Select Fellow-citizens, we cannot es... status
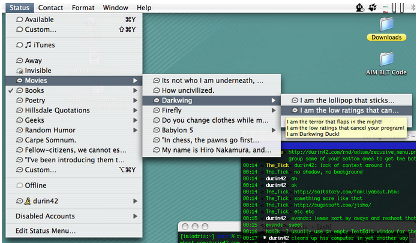Viewport: 417px width, 243px height. pos(74,150)
